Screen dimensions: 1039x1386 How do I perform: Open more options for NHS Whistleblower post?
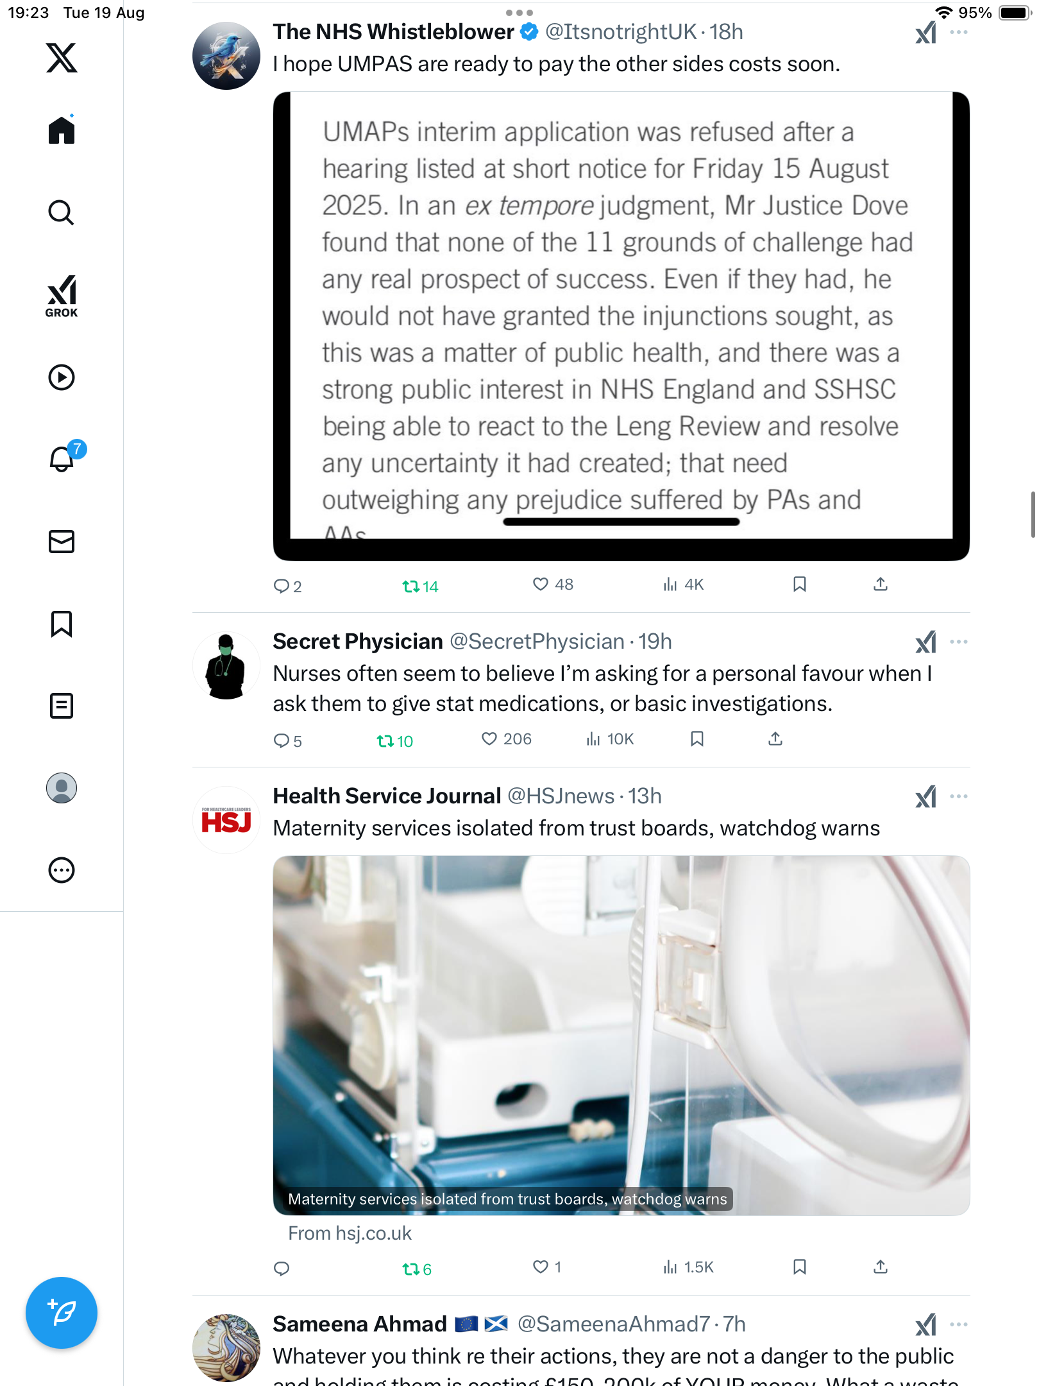point(959,32)
